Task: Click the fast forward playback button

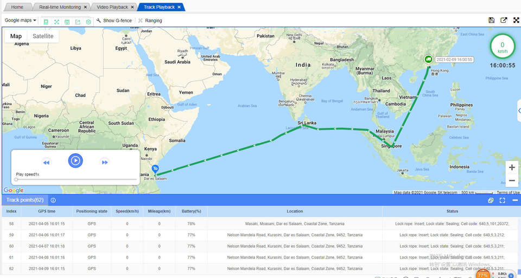Action: 105,162
